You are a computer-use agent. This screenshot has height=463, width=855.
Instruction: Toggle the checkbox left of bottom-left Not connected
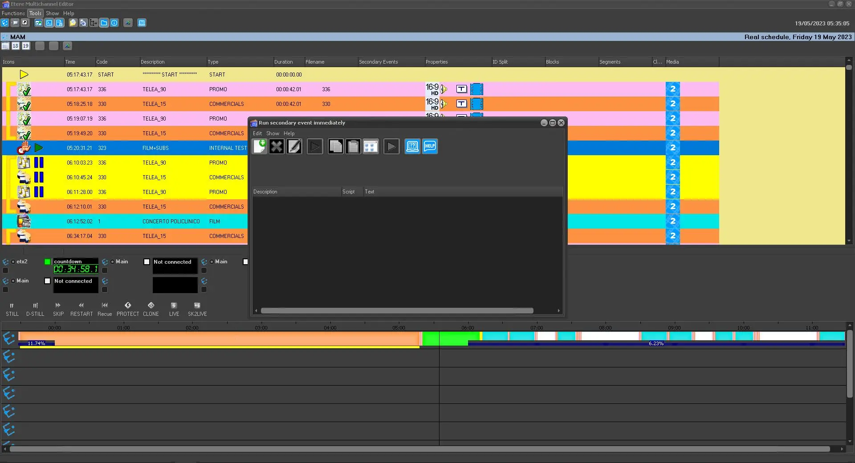pos(48,281)
